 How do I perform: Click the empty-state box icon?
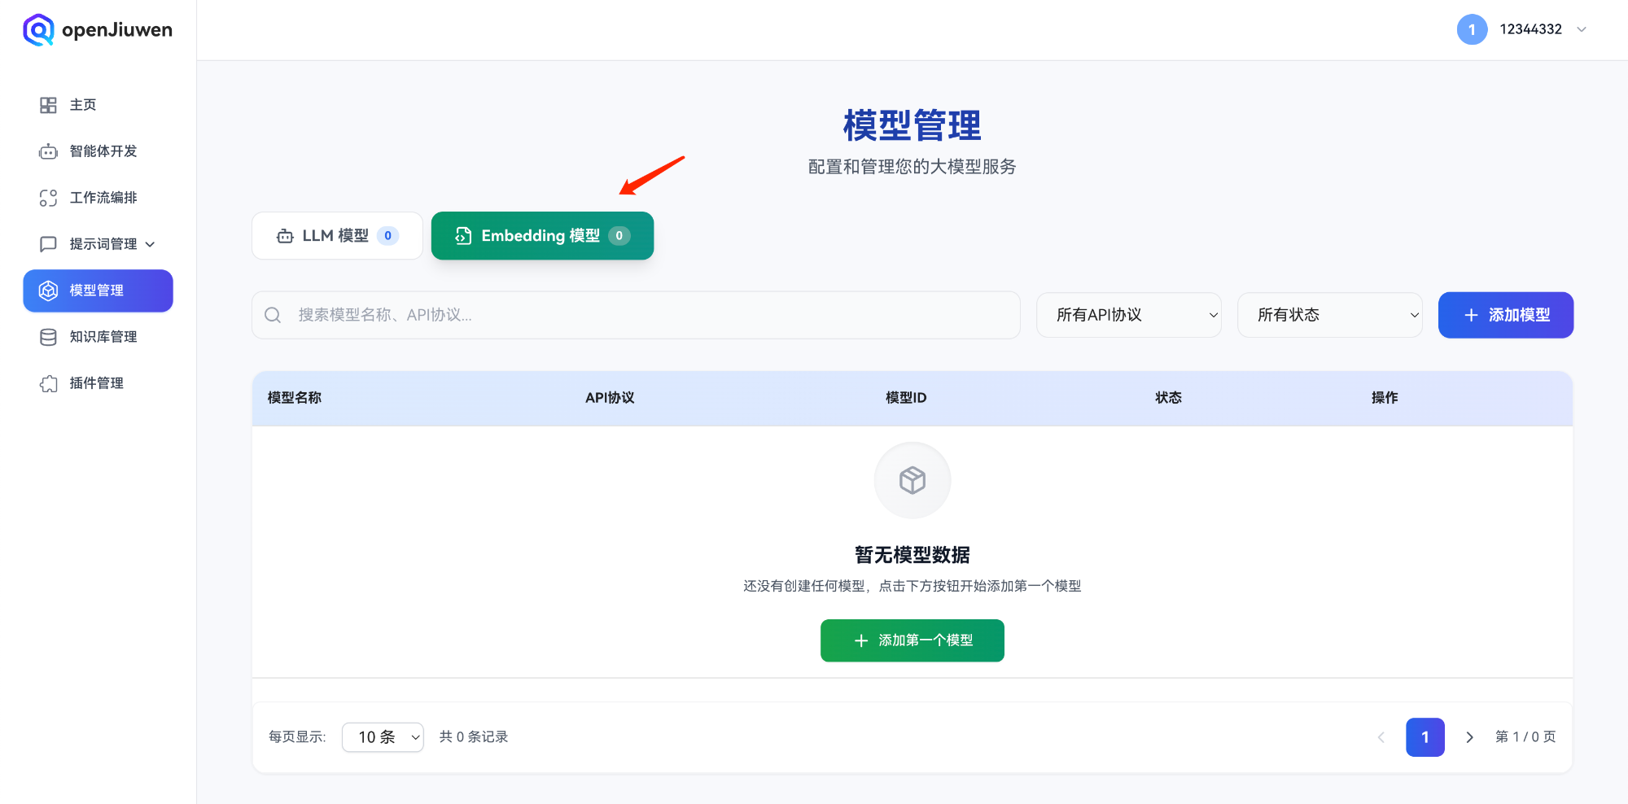pos(912,480)
